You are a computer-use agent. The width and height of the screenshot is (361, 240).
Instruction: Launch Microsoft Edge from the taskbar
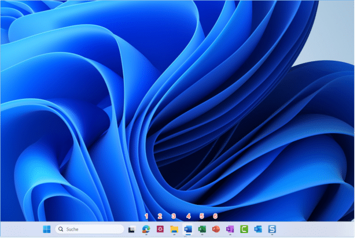coord(146,229)
